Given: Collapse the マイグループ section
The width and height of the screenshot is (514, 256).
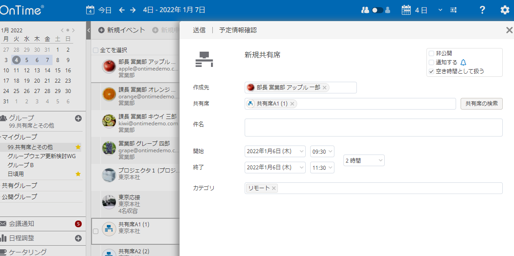Looking at the screenshot, I should (x=20, y=137).
